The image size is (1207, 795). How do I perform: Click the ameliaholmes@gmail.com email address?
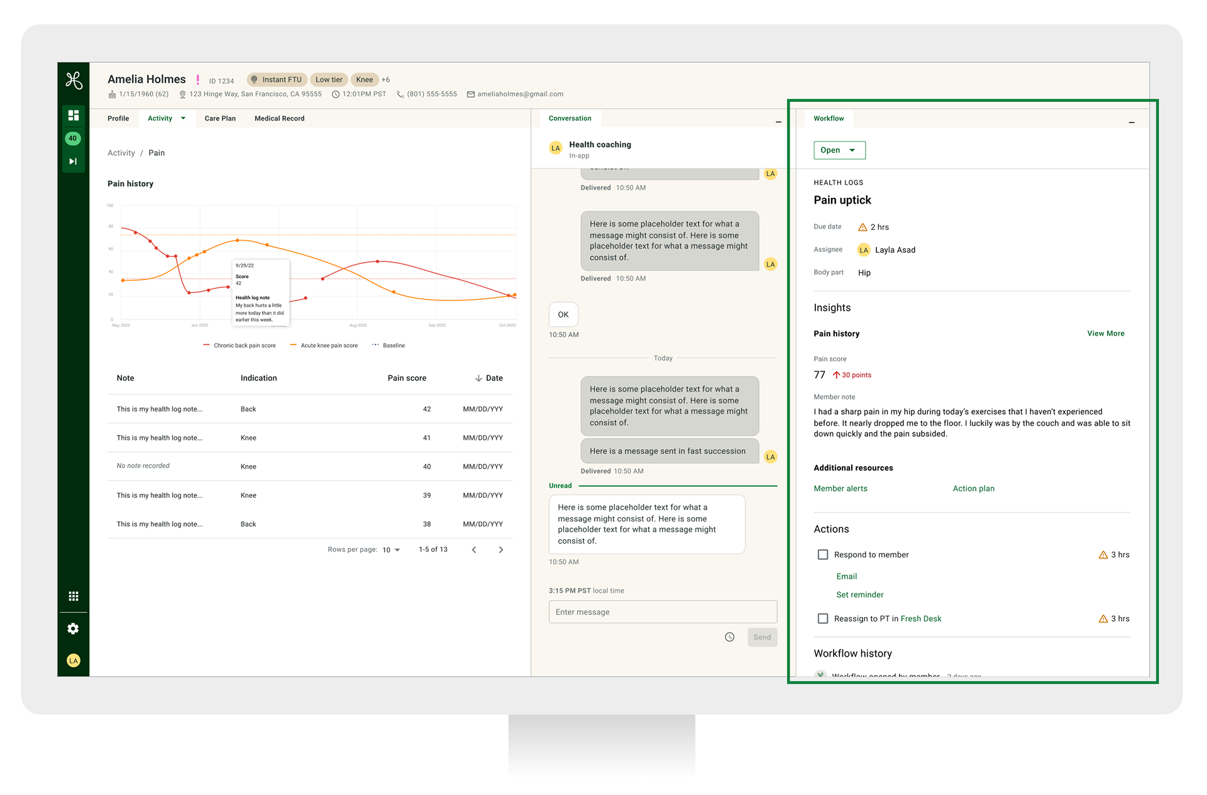521,94
